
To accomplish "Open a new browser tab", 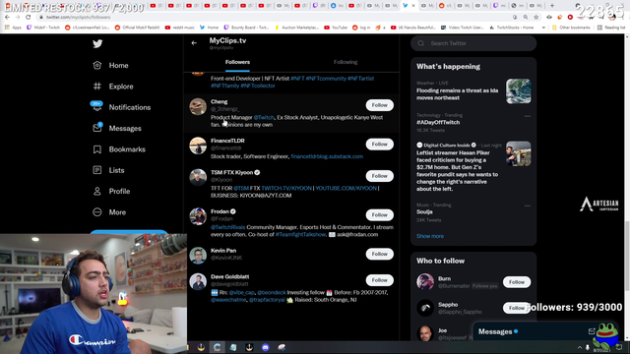I will click(x=552, y=6).
